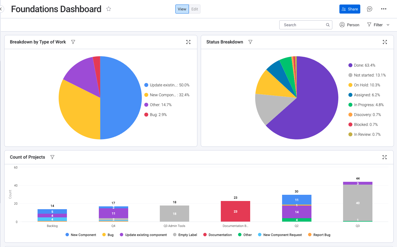Expand the Filter dropdown chevron
This screenshot has height=247, width=397.
(388, 25)
